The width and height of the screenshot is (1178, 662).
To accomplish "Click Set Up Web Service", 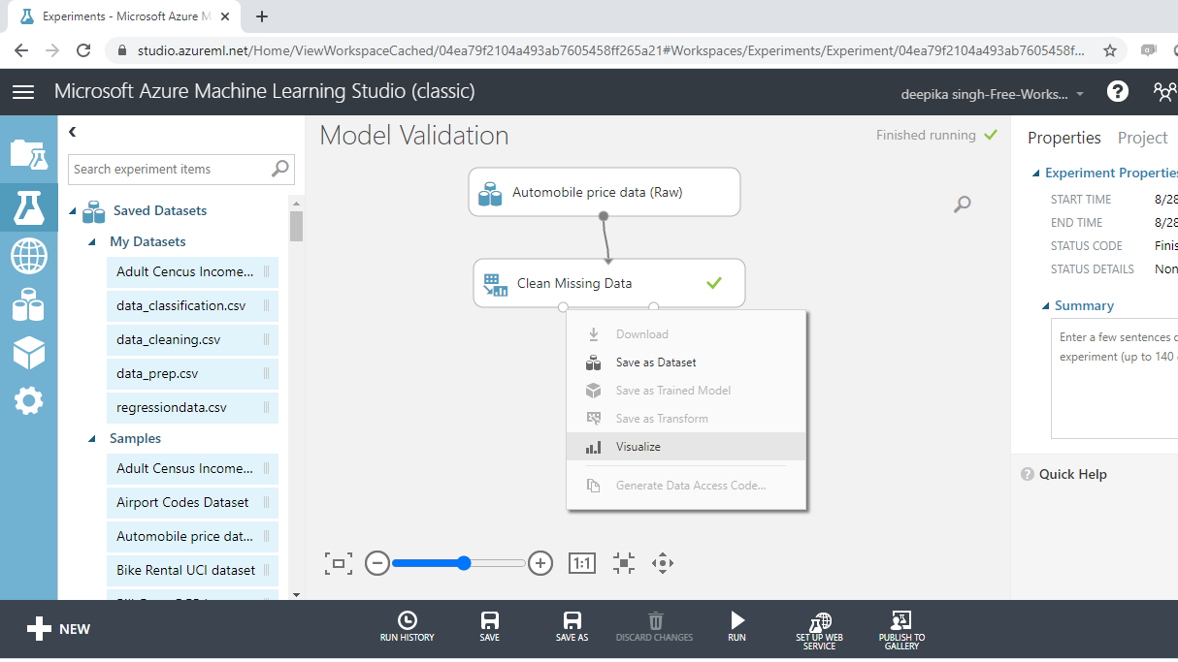I will (820, 631).
